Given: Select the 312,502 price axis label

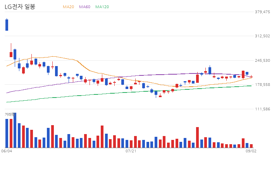Looking at the screenshot, I should pyautogui.click(x=262, y=36).
